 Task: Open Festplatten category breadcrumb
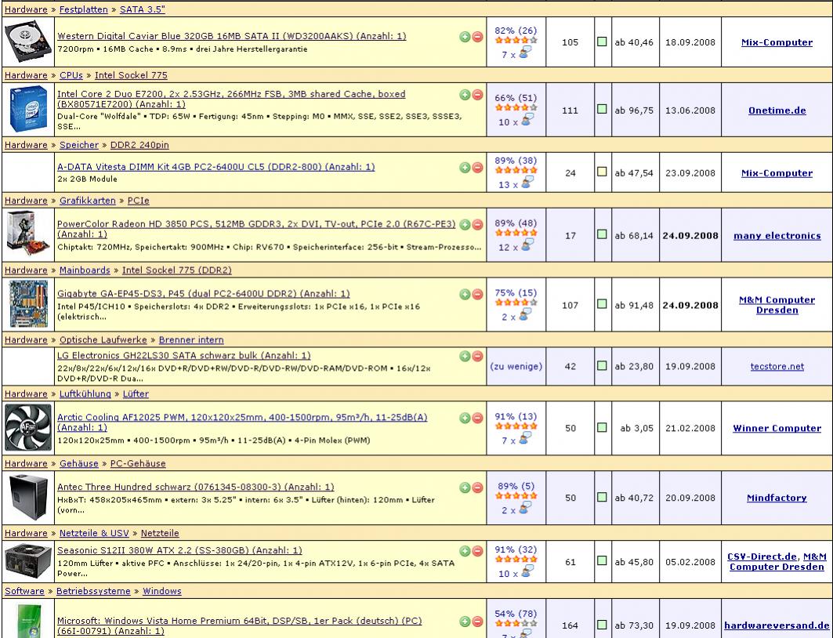pyautogui.click(x=83, y=9)
